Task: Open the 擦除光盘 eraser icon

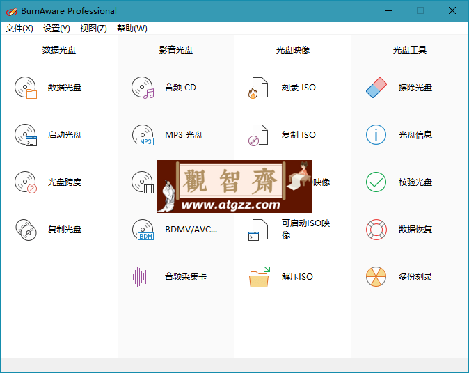Action: [376, 88]
